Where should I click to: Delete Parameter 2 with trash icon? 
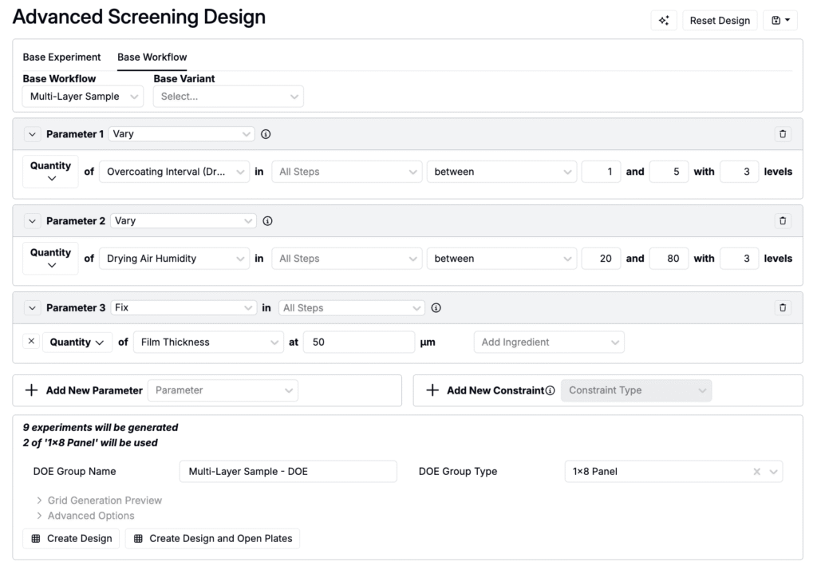point(782,221)
